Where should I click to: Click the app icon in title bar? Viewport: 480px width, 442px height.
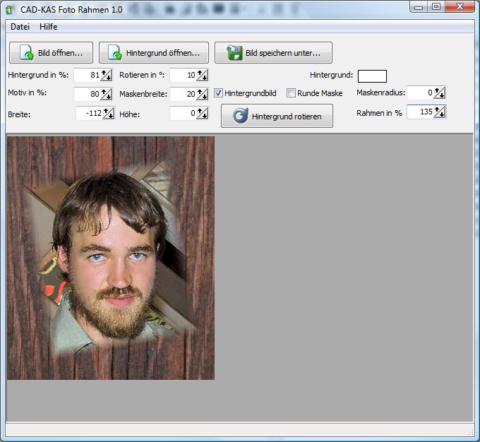tap(9, 7)
